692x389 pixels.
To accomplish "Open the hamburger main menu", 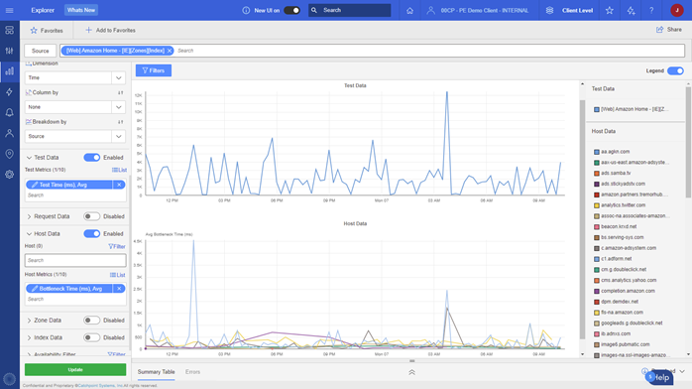I will [9, 10].
